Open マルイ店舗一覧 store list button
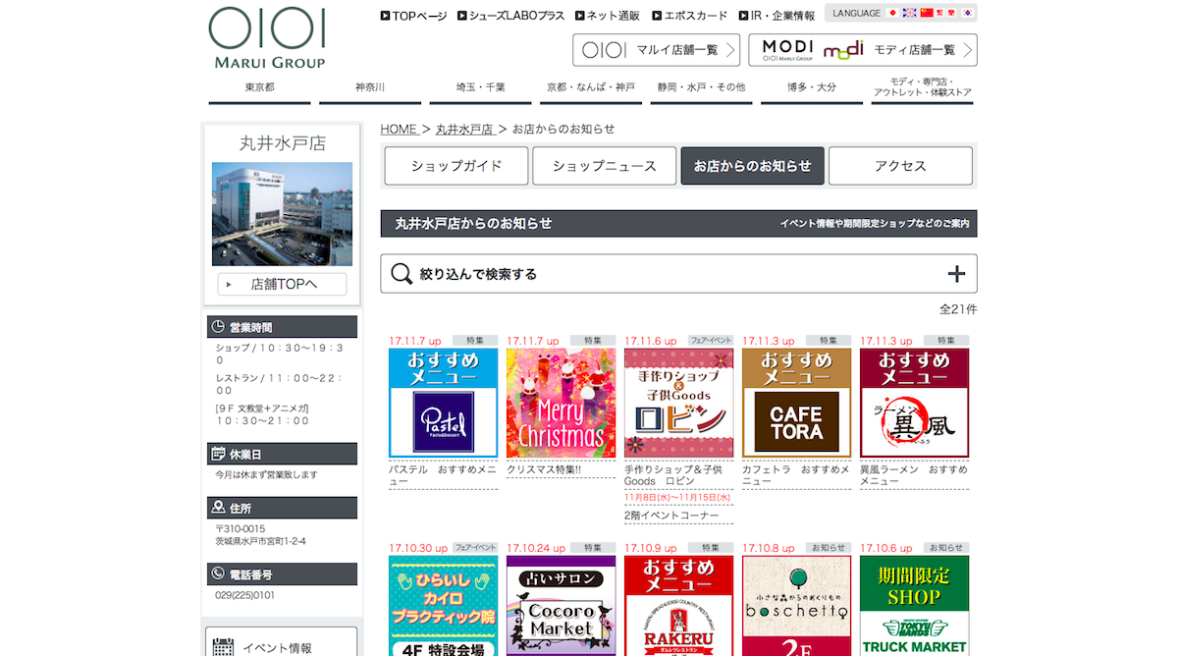The width and height of the screenshot is (1178, 656). [656, 50]
